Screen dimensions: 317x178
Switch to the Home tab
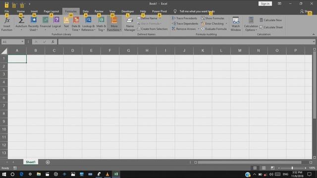(21, 11)
